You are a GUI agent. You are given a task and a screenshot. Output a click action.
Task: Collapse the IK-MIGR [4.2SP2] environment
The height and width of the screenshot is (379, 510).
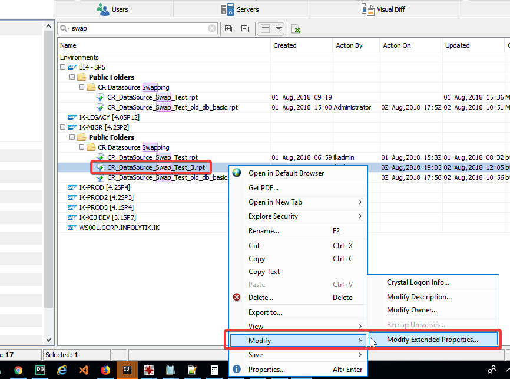click(63, 127)
